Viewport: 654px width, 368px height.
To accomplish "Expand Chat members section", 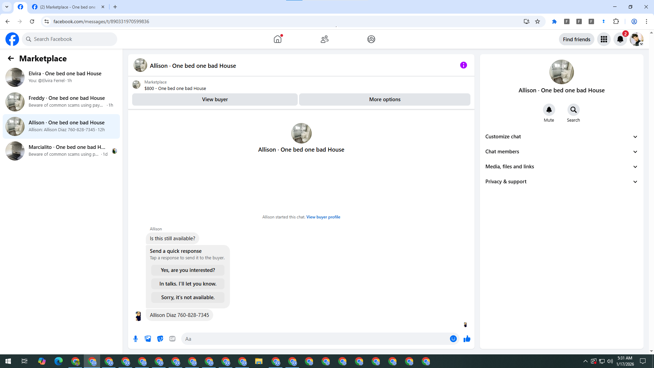I will tap(561, 152).
